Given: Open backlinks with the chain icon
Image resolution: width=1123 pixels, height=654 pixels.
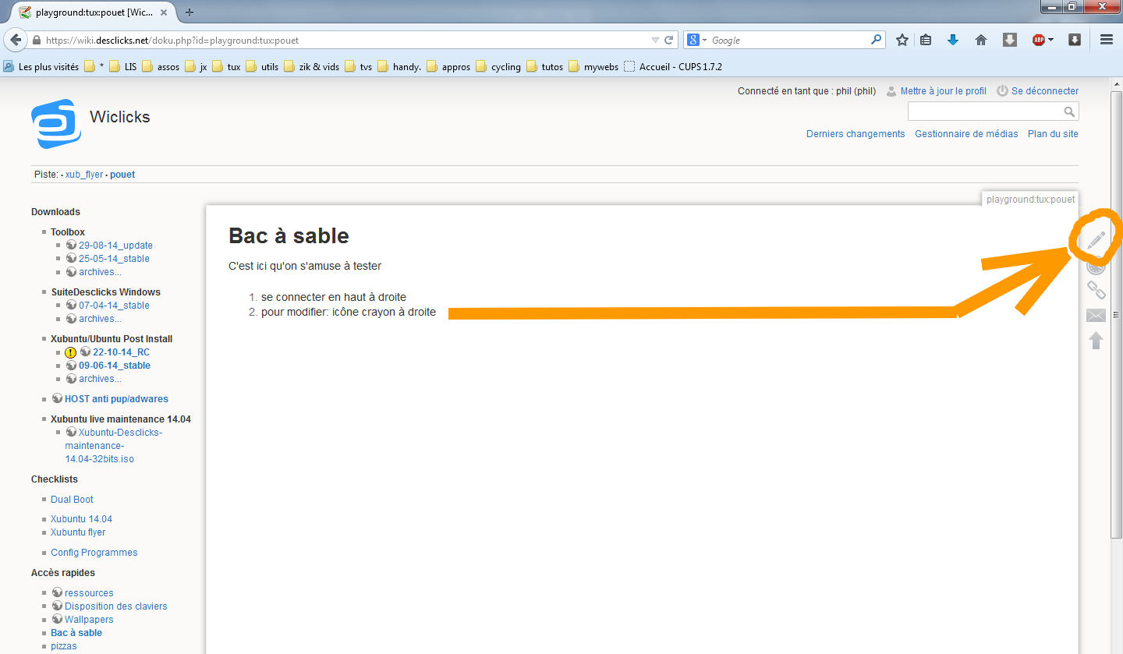Looking at the screenshot, I should pyautogui.click(x=1096, y=291).
